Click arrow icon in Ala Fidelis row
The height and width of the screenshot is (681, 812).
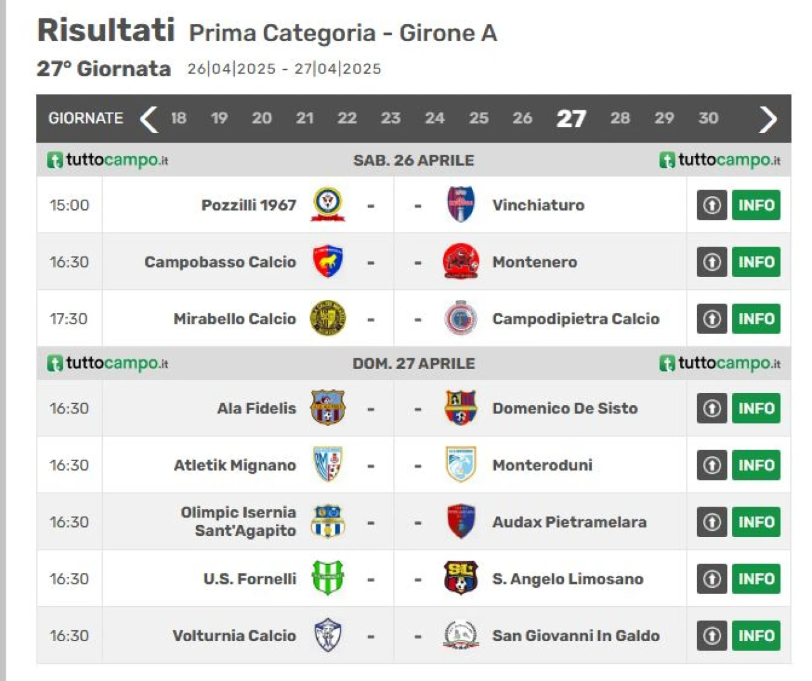(712, 408)
